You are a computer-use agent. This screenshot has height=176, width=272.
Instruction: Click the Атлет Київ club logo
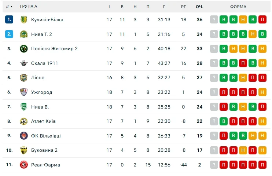(24, 121)
